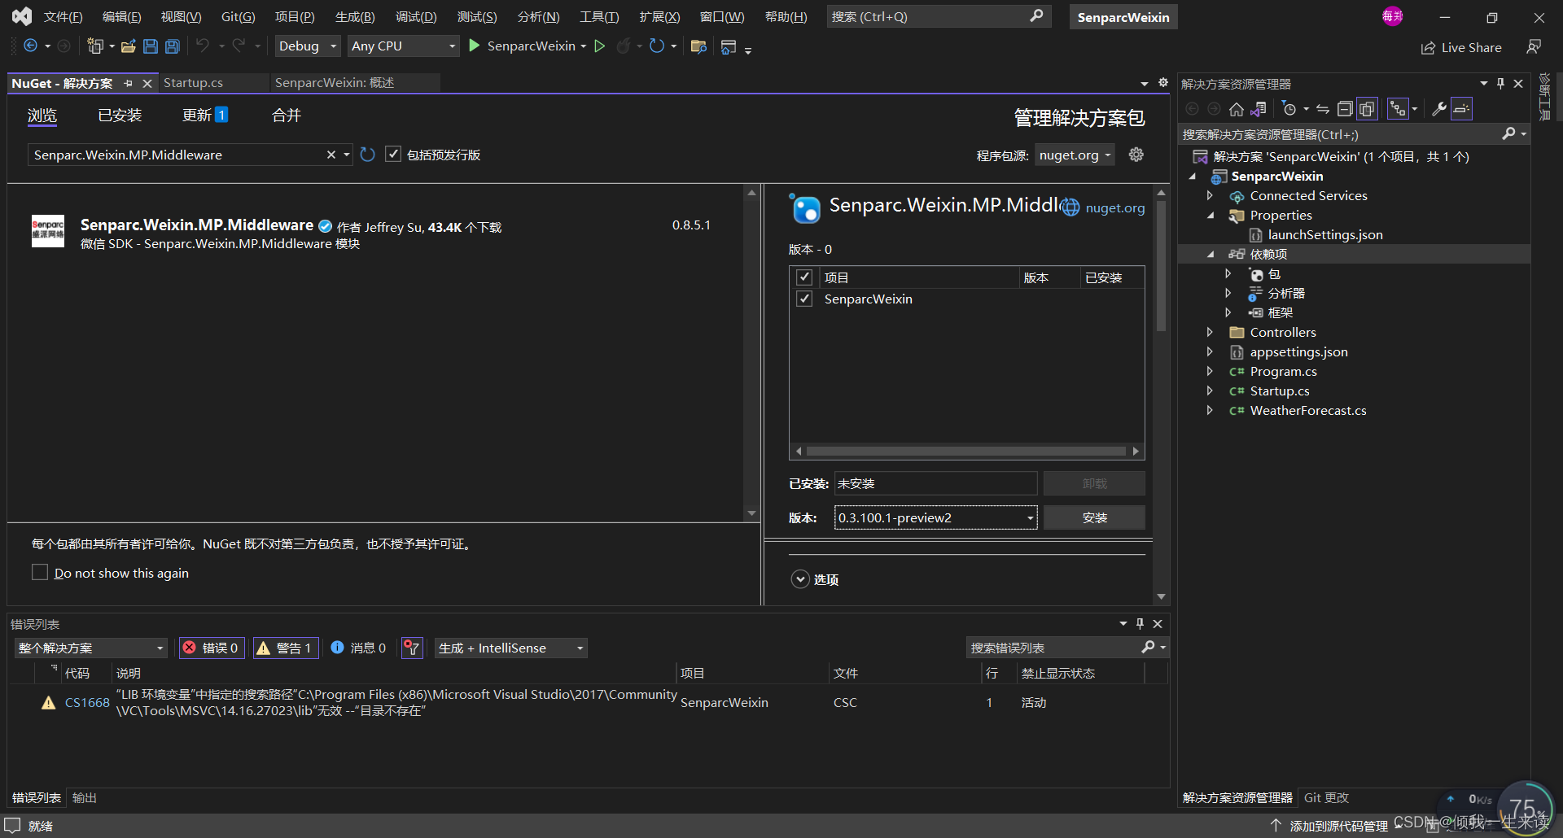Open properties wrench icon in Solution Explorer
Screen dimensions: 1563x838
1439,109
